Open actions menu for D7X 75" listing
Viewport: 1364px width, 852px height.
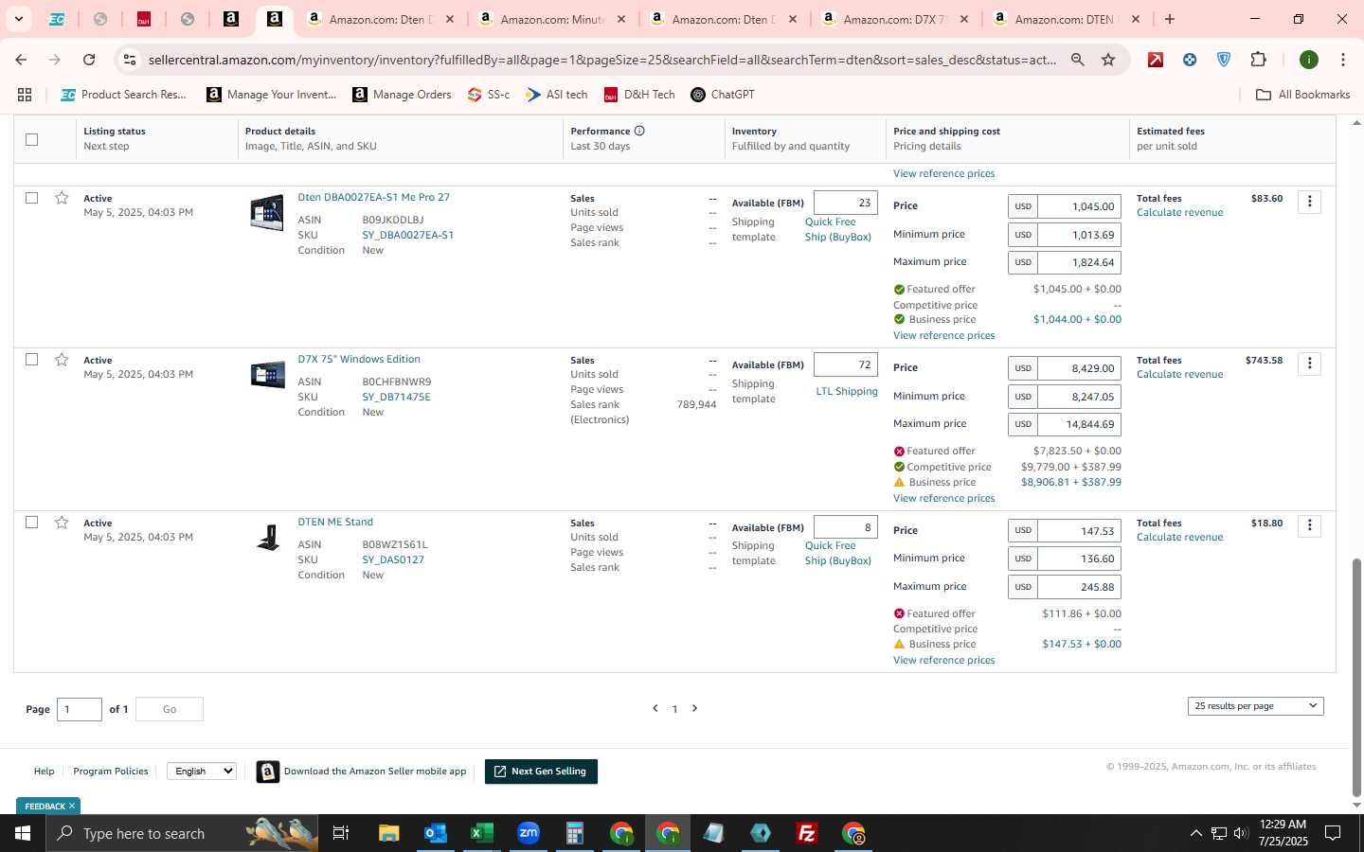(1309, 364)
